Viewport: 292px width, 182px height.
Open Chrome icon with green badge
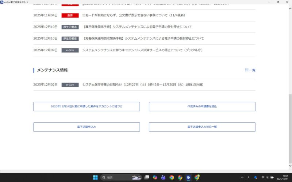coord(197,178)
